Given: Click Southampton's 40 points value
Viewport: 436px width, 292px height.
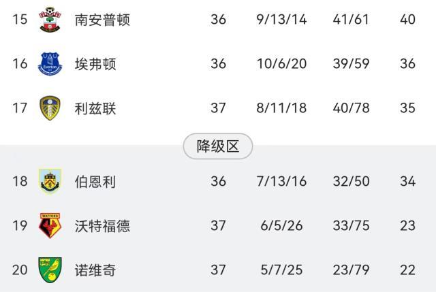Looking at the screenshot, I should [x=407, y=20].
